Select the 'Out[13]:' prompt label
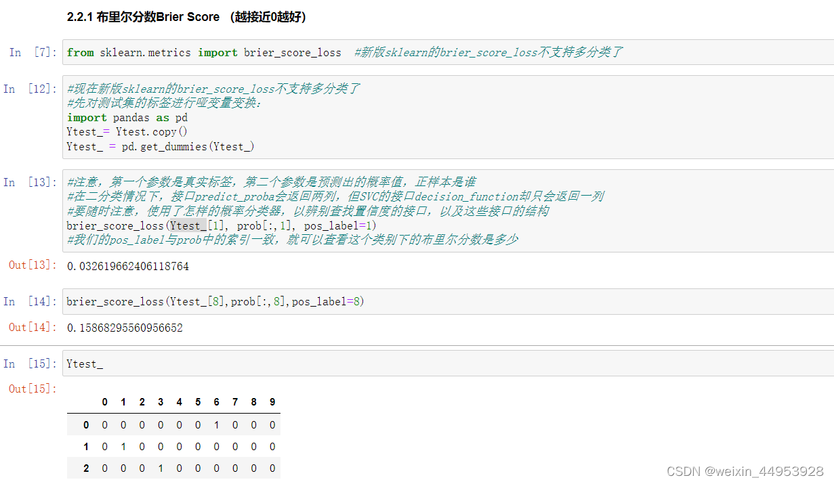This screenshot has width=834, height=484. pos(33,265)
